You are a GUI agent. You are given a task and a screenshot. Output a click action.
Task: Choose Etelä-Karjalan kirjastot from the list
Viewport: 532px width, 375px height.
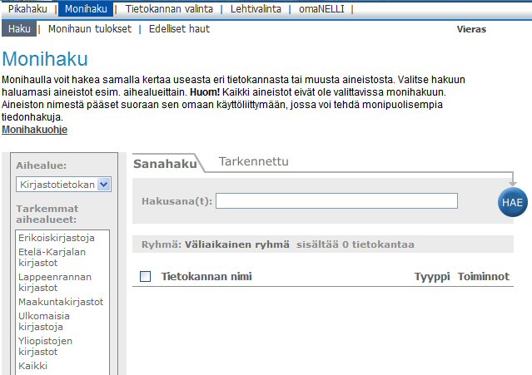point(55,257)
